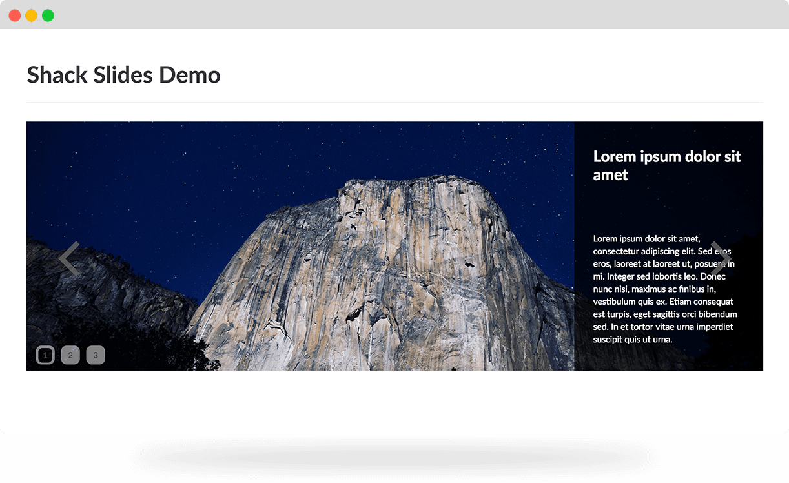Screen dimensions: 789x483
Task: Advance to next slide with right chevron
Action: (721, 258)
